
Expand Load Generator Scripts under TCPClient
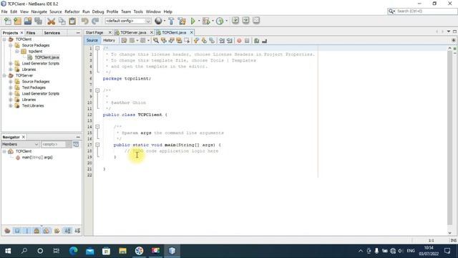tap(11, 64)
